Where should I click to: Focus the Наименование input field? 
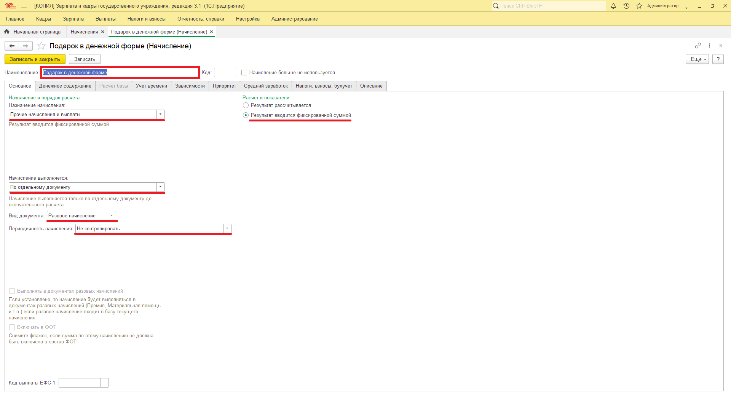tap(120, 73)
